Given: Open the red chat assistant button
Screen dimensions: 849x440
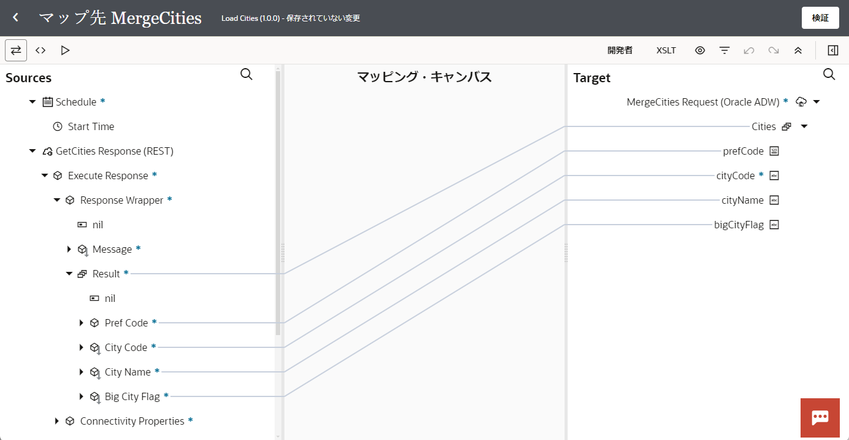Looking at the screenshot, I should 820,417.
